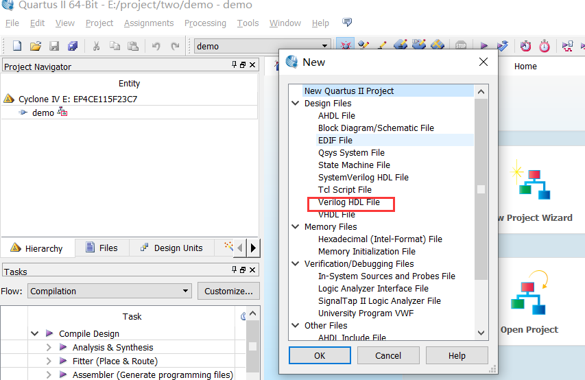Click the left tab scroll arrow
Screen dimensions: 585x380
[x=240, y=248]
